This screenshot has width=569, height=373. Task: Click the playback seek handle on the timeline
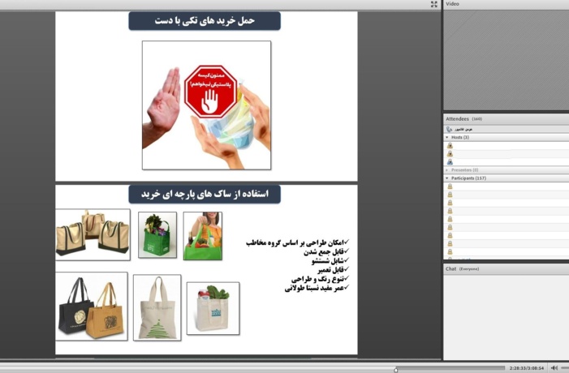396,370
